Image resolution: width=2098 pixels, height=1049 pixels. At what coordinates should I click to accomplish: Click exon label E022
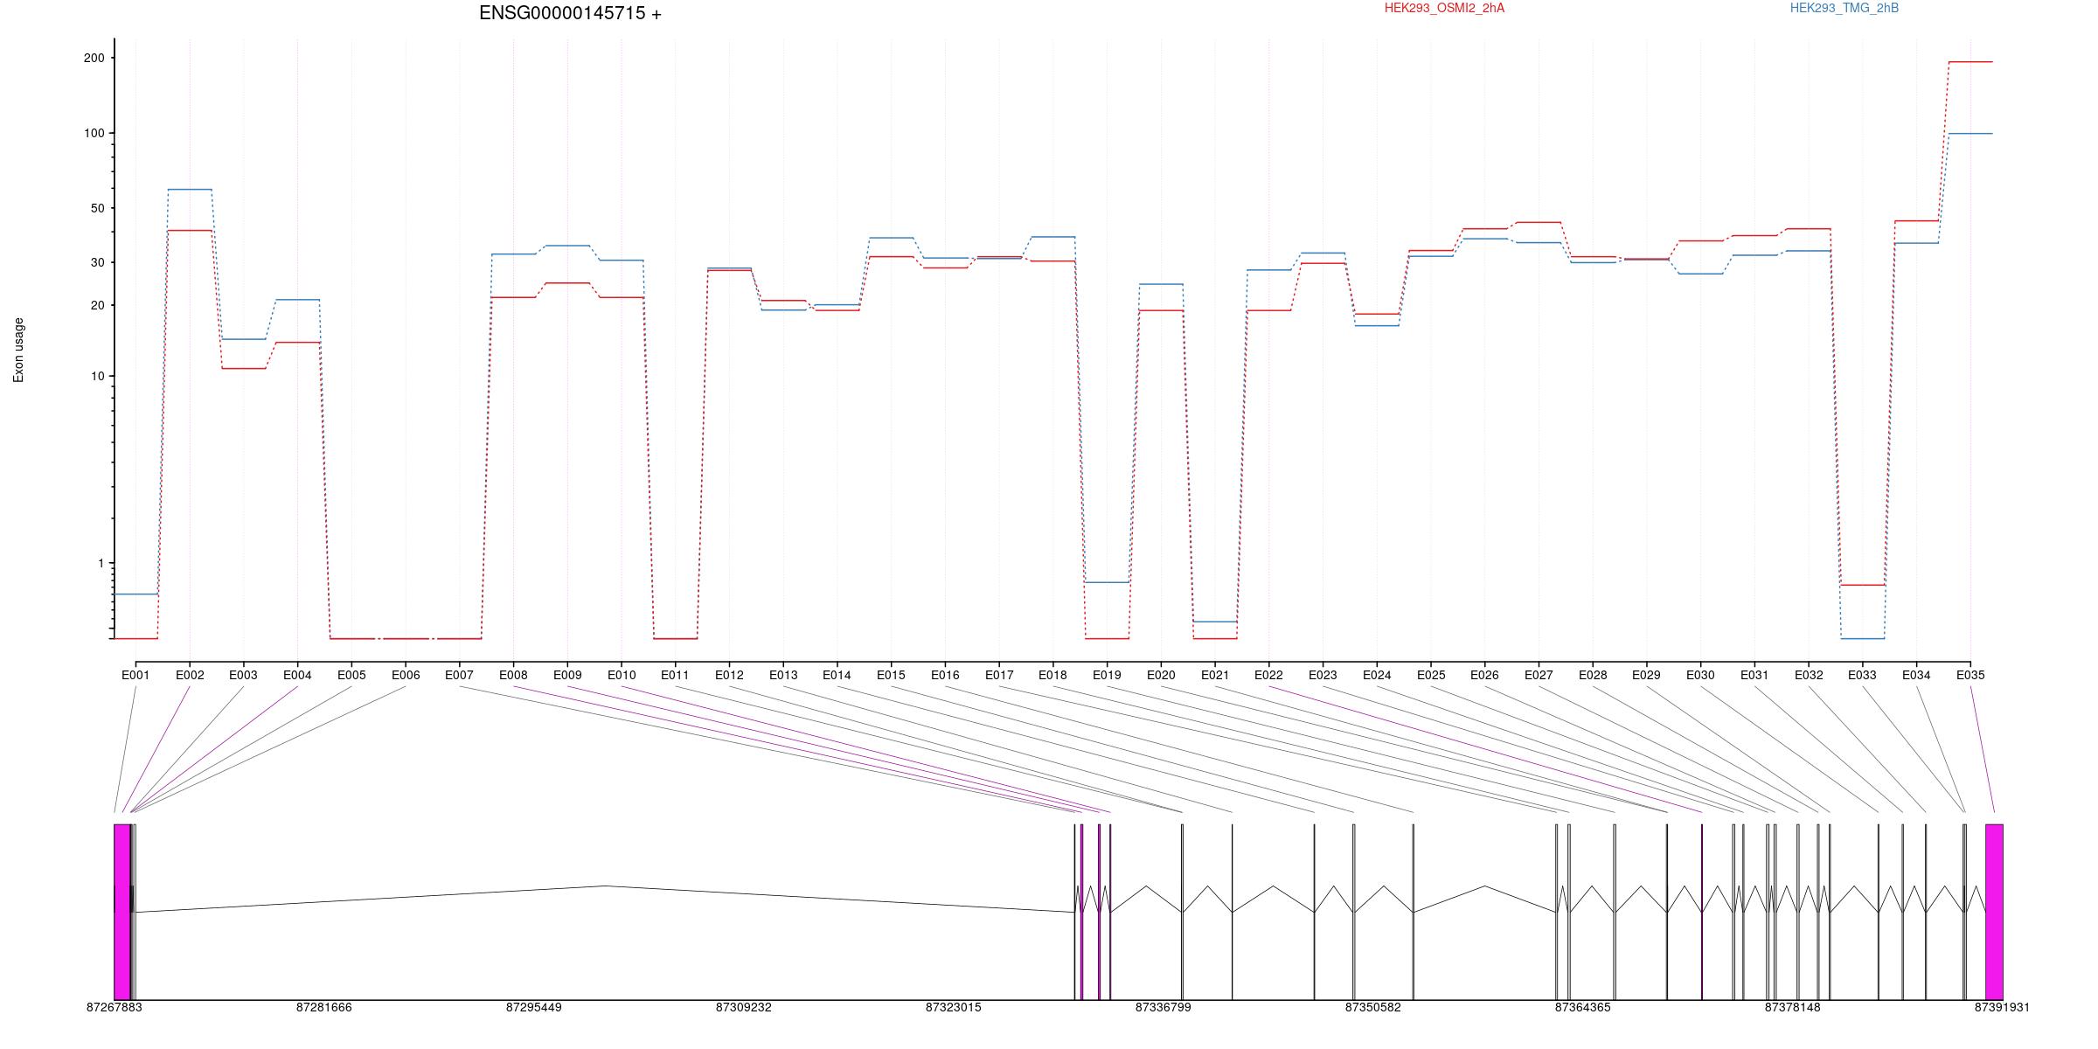tap(1268, 675)
